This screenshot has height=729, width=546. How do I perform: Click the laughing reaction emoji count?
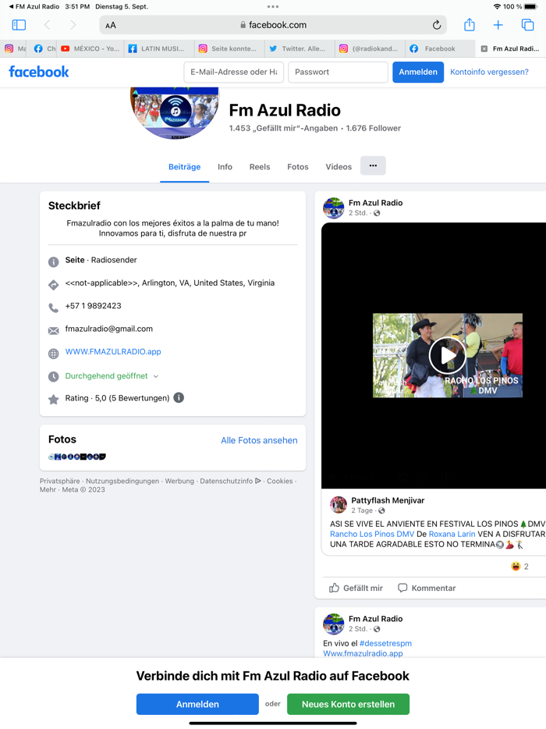coord(519,567)
